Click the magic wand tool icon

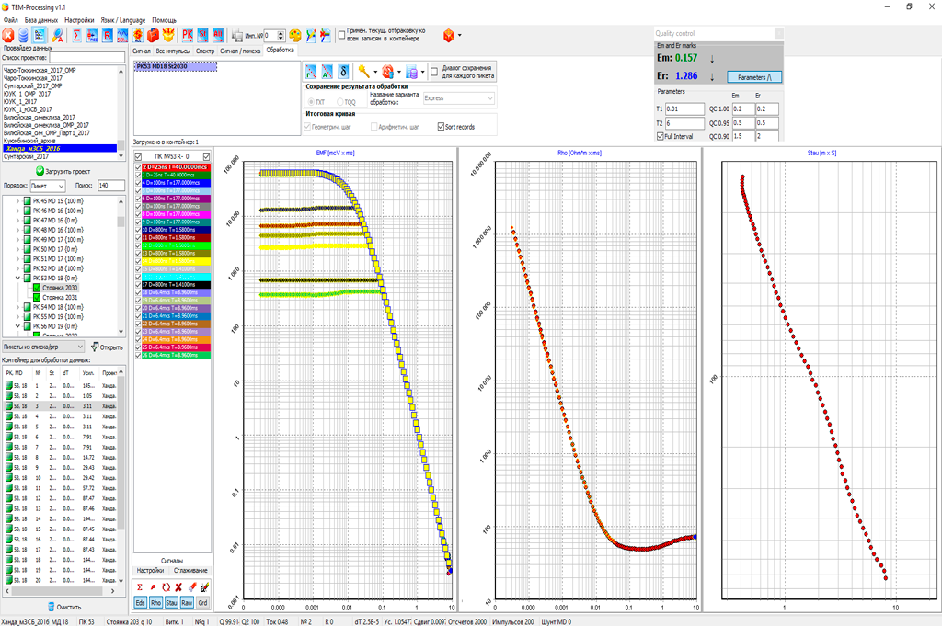(x=364, y=71)
